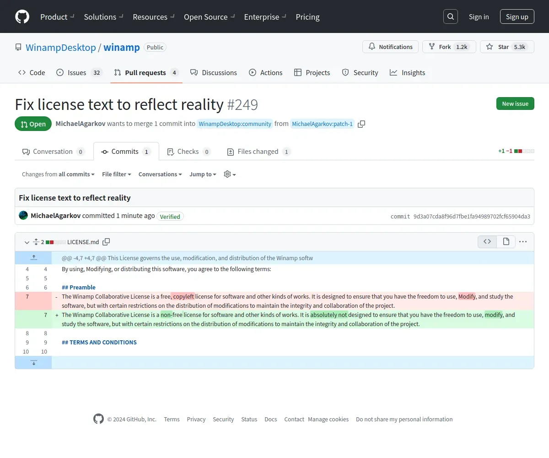The image size is (549, 458).
Task: Open footer Status link
Action: pos(249,419)
